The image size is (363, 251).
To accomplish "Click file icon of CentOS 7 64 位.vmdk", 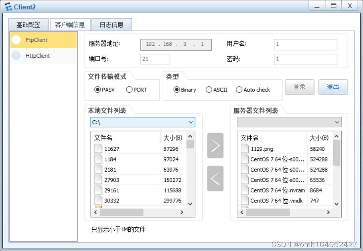I will point(245,200).
